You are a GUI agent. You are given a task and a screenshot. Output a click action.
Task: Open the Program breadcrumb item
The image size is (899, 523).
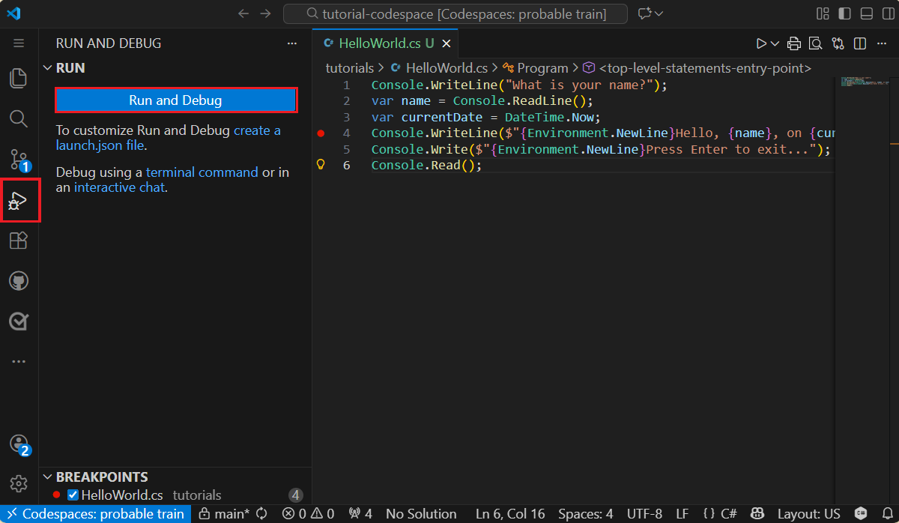[542, 67]
